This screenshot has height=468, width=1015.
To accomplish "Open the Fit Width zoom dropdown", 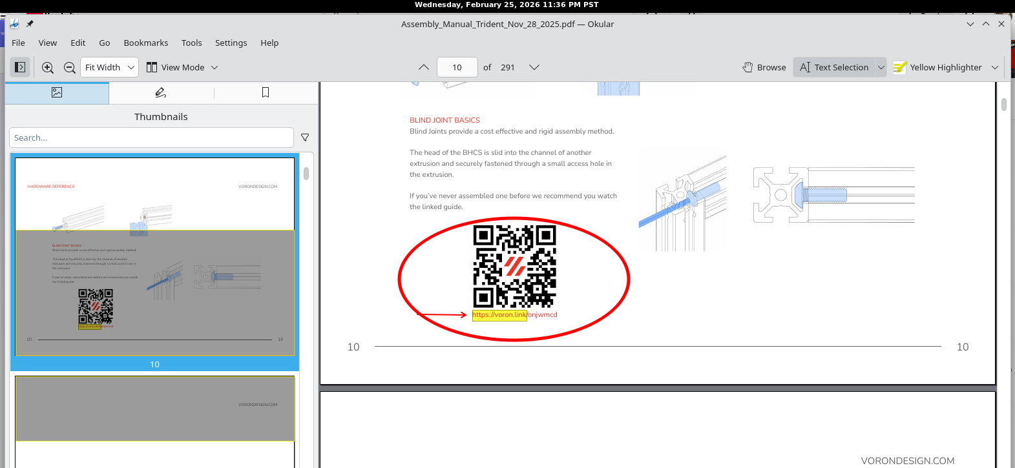I will 109,67.
